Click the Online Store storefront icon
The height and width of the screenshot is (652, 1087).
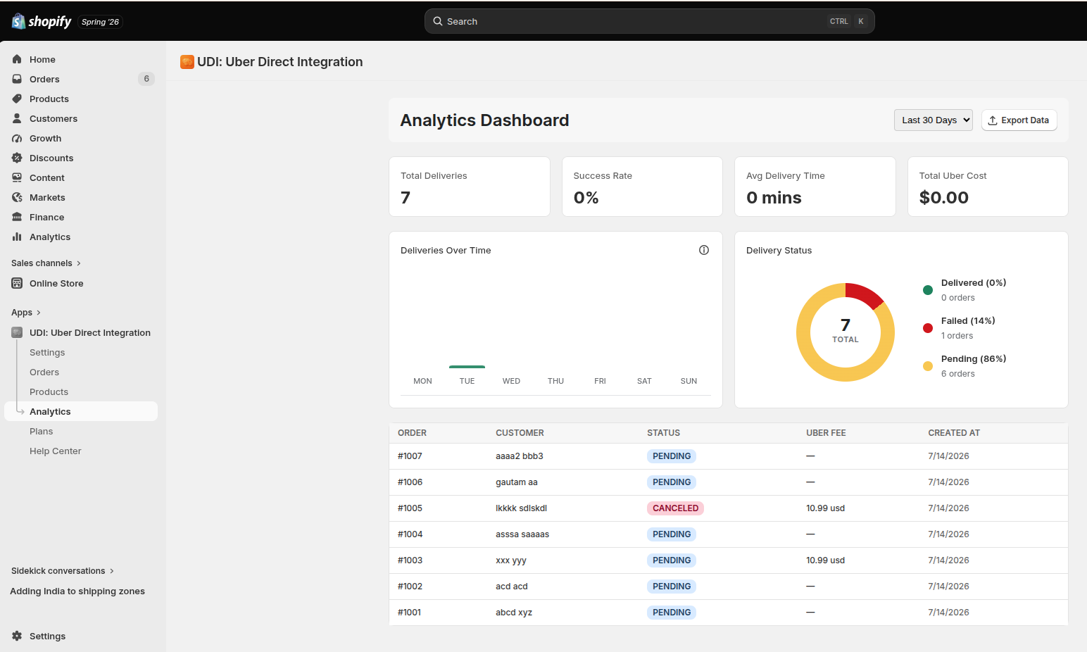[17, 283]
